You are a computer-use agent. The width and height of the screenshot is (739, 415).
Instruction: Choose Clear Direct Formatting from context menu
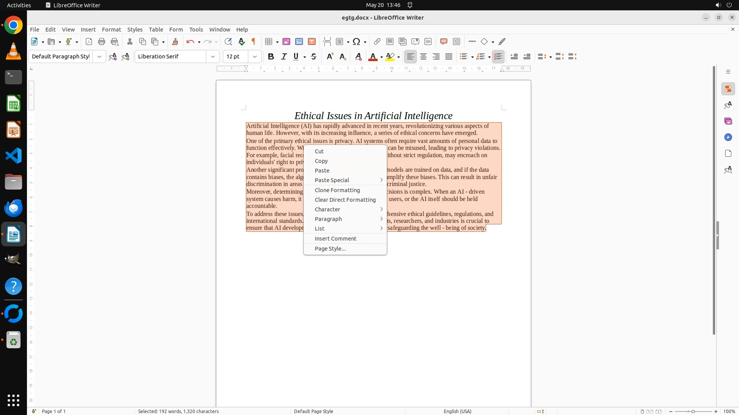click(x=345, y=200)
